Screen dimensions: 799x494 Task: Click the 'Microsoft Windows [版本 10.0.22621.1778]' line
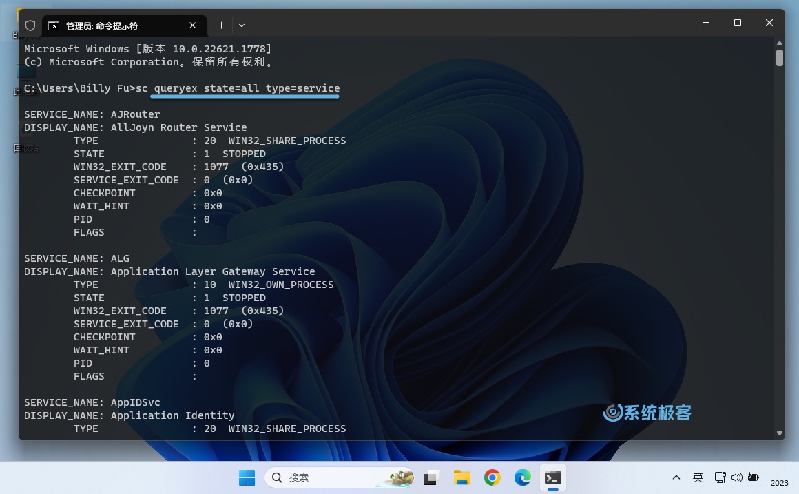tap(148, 49)
